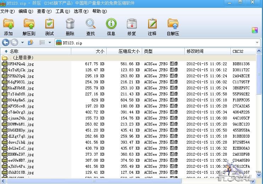Image resolution: width=263 pixels, height=184 pixels.
Task: Sort by CRC32 column header
Action: 244,51
